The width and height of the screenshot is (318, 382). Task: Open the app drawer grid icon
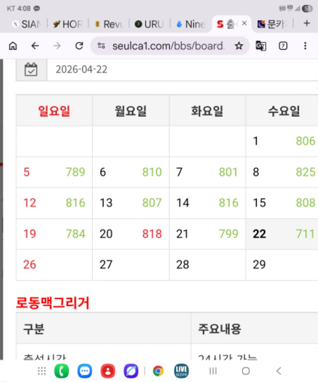click(42, 371)
